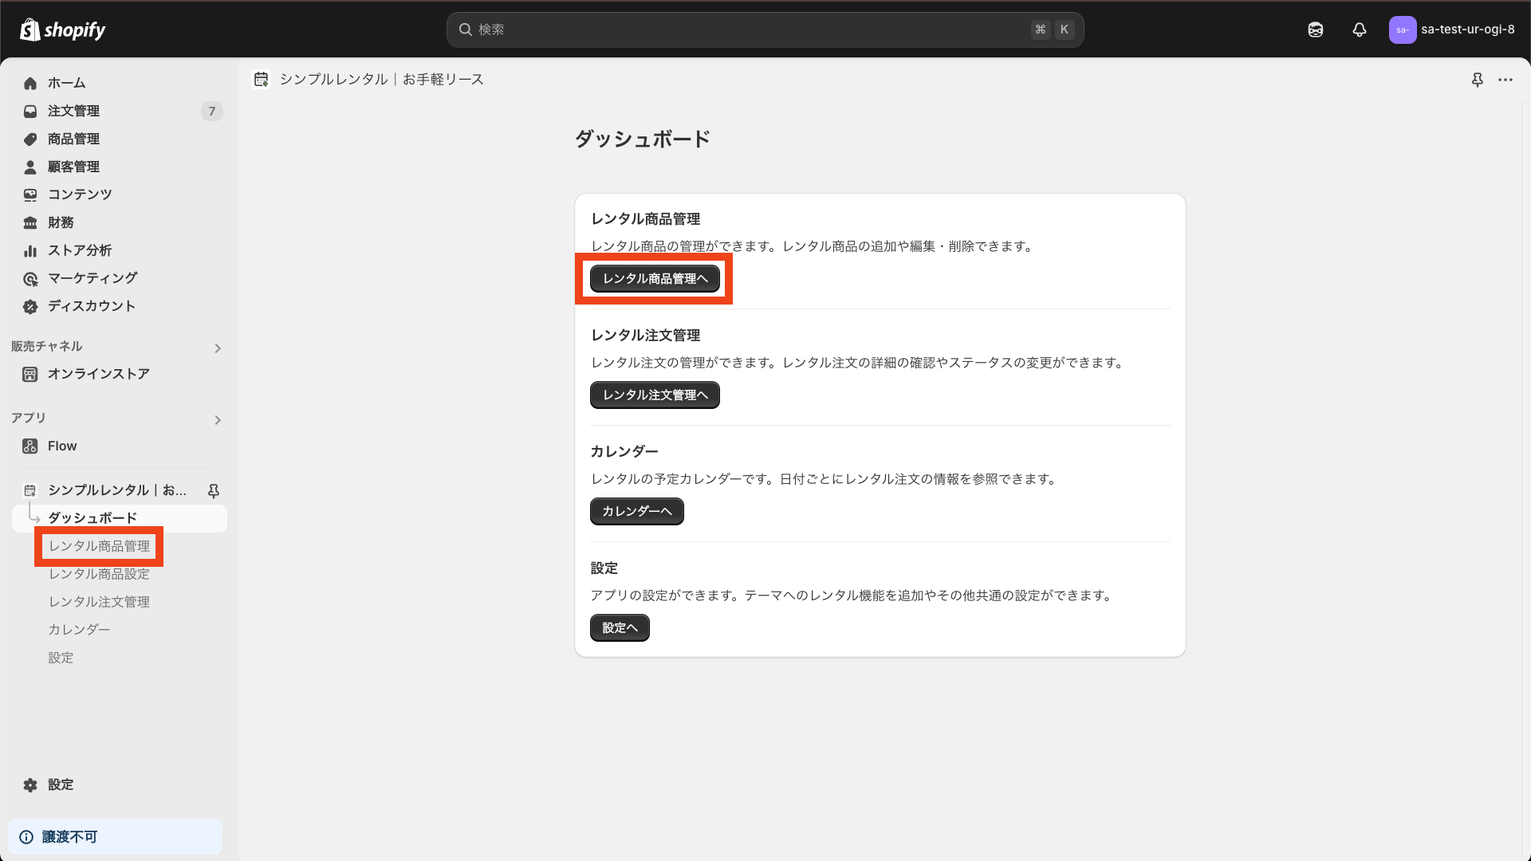This screenshot has width=1531, height=861.
Task: Expand the 販売チャネル section chevron
Action: (x=218, y=348)
